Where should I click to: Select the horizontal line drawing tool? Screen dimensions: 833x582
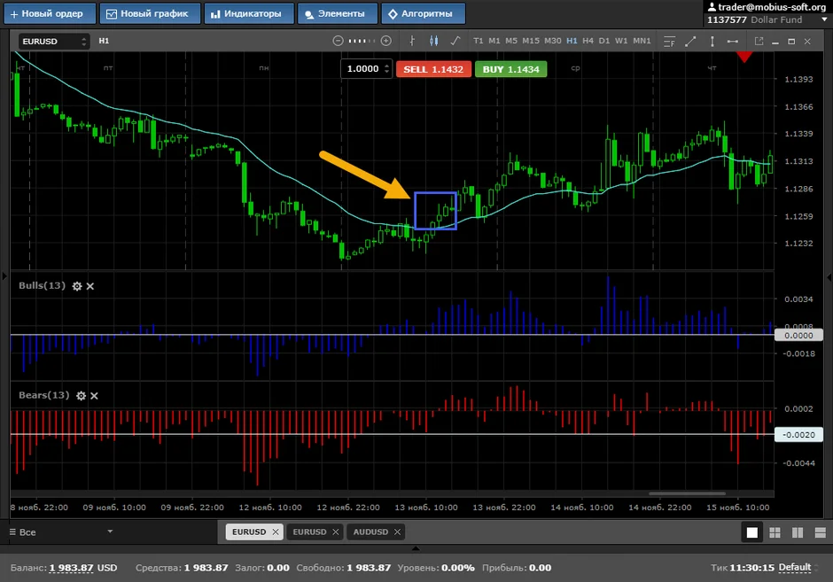pos(733,42)
